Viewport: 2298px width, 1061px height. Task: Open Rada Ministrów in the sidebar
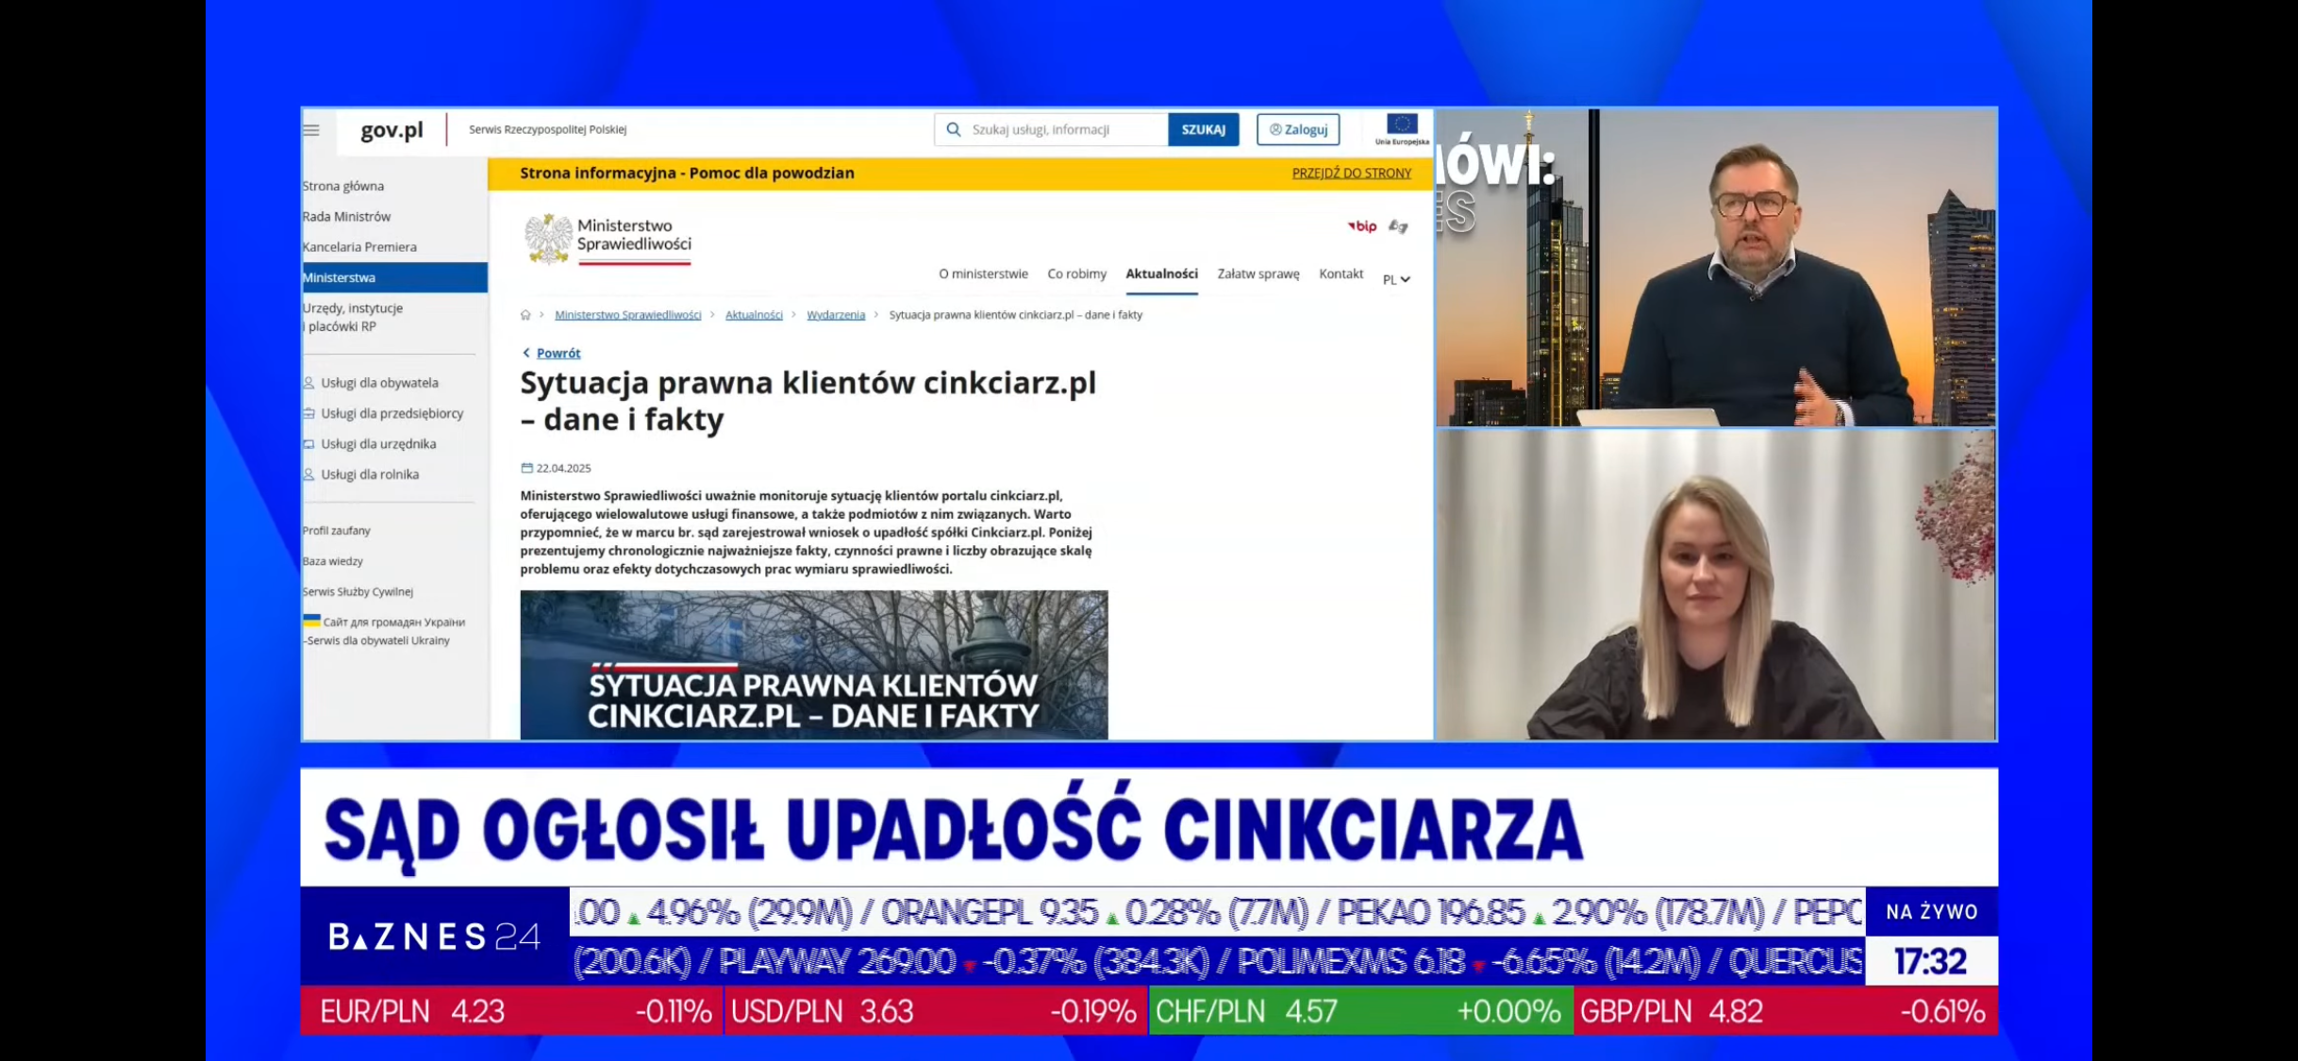click(x=346, y=216)
